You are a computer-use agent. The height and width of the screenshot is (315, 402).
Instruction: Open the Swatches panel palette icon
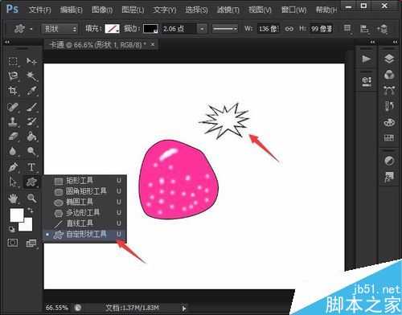[x=389, y=123]
